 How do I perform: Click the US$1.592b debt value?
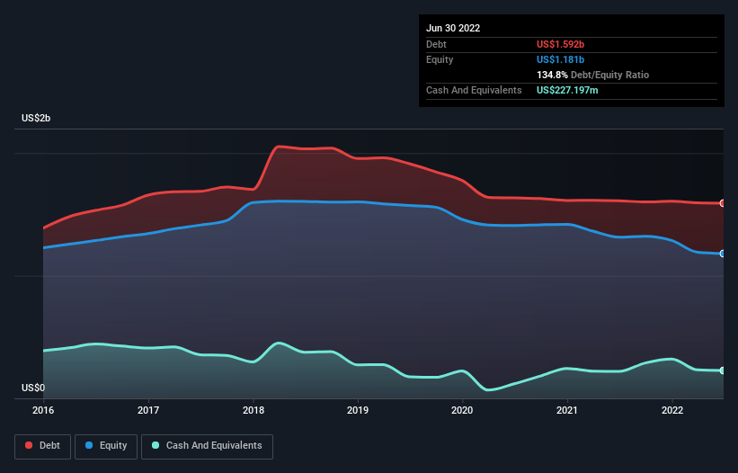[x=561, y=44]
